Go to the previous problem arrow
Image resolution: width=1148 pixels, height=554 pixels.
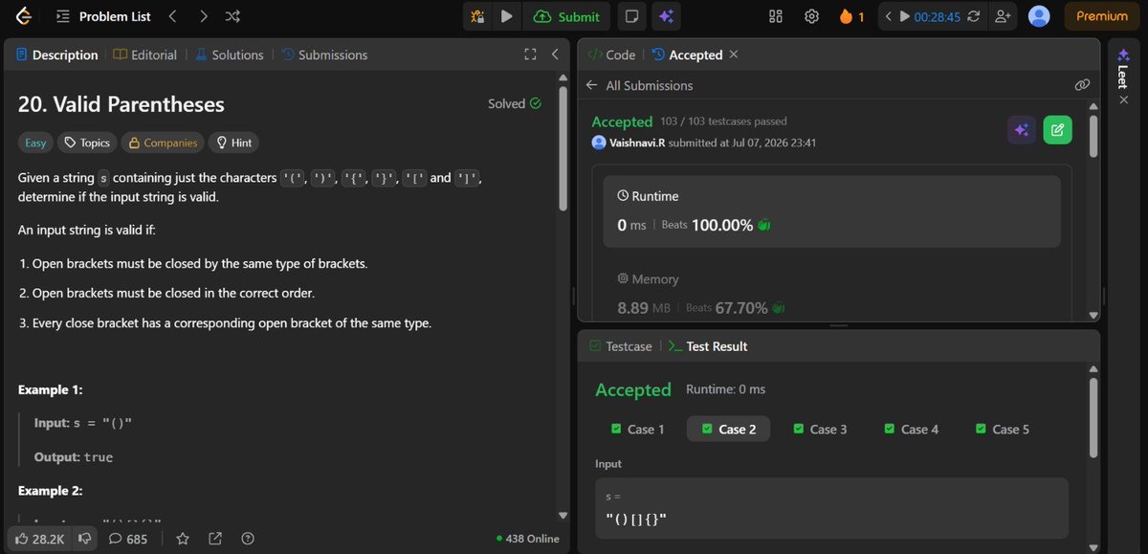tap(172, 16)
